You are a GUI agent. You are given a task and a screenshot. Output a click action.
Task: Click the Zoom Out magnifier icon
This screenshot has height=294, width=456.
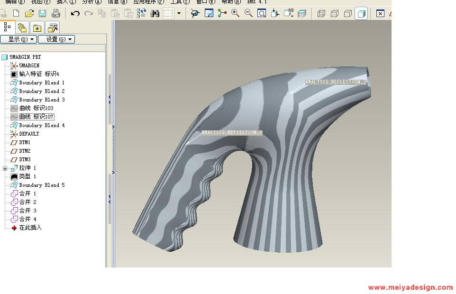click(x=248, y=13)
